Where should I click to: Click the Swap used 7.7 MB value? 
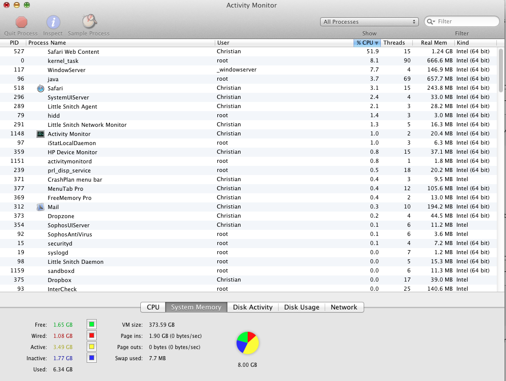tap(157, 358)
